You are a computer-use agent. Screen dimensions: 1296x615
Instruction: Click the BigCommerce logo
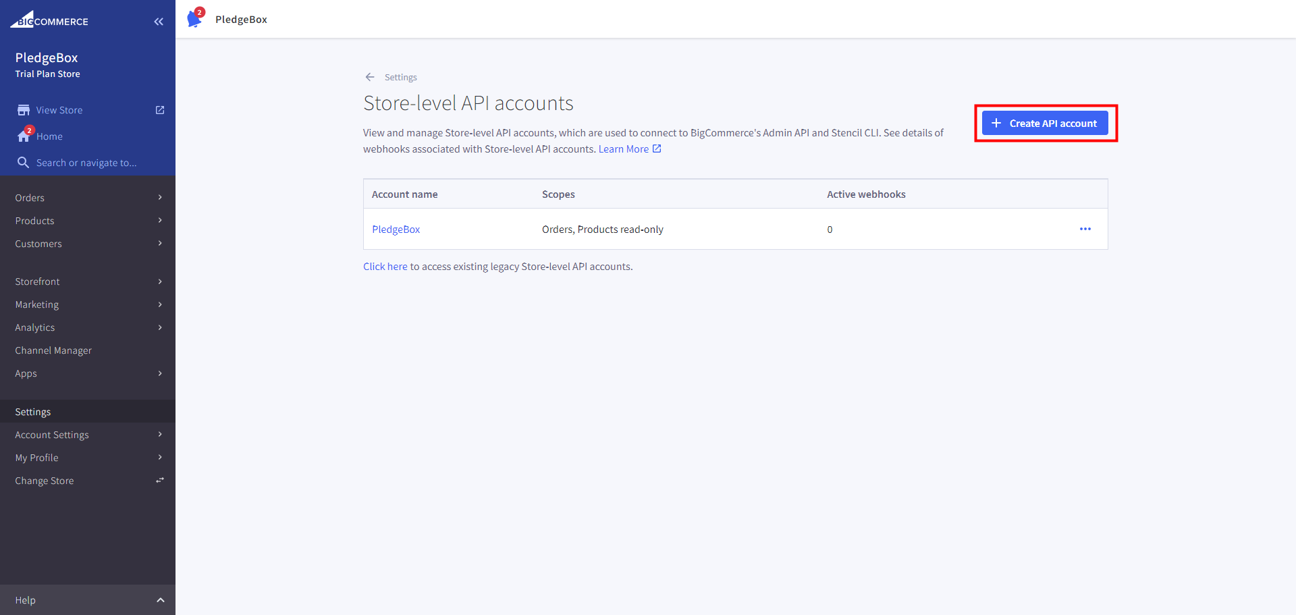click(x=49, y=20)
